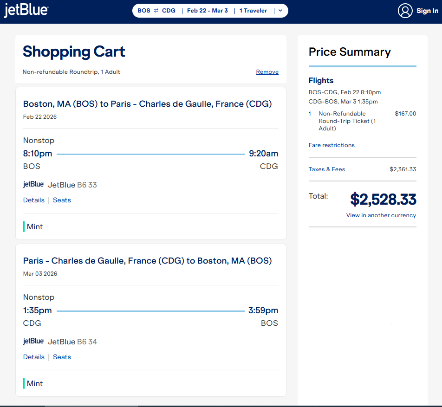Open Seats for JetBlue B6 34
Screen dimensions: 442x407
(x=62, y=357)
